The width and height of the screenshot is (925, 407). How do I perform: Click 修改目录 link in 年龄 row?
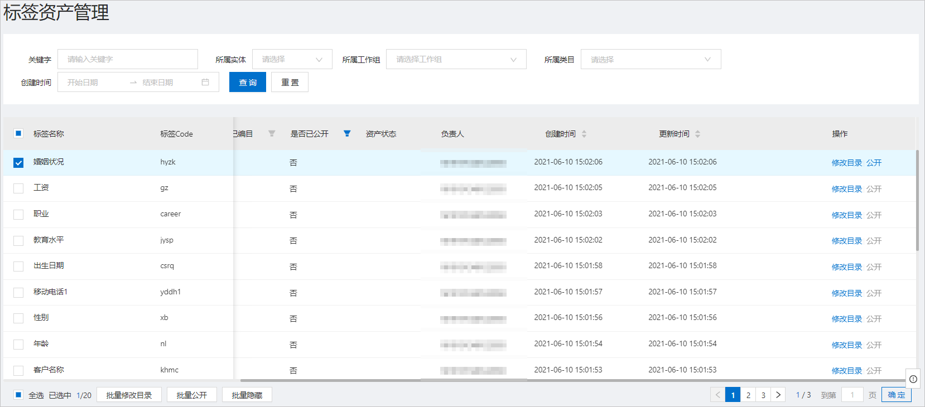click(847, 345)
